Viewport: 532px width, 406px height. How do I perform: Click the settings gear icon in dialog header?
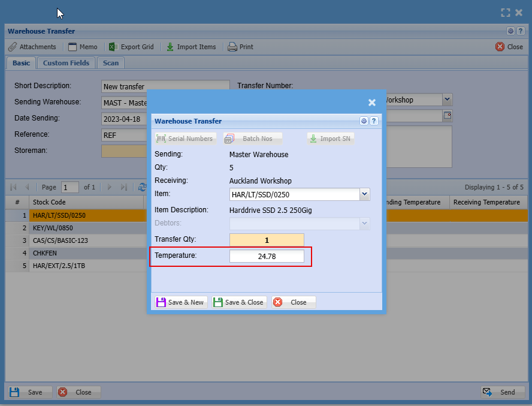click(364, 121)
